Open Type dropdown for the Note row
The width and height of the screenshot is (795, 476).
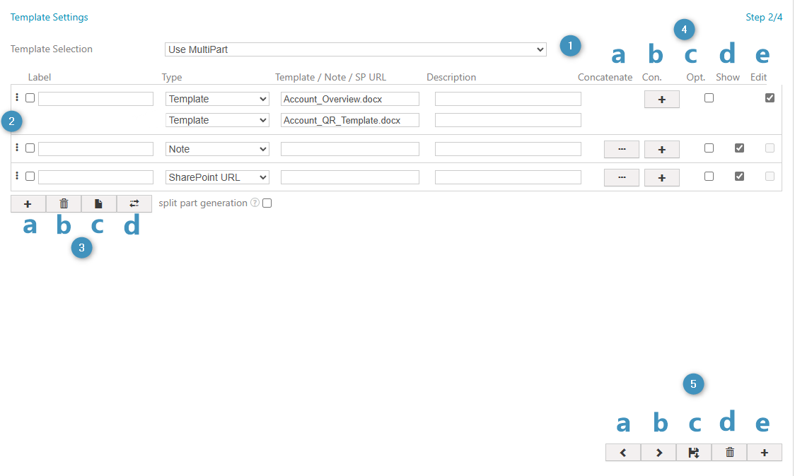(217, 149)
